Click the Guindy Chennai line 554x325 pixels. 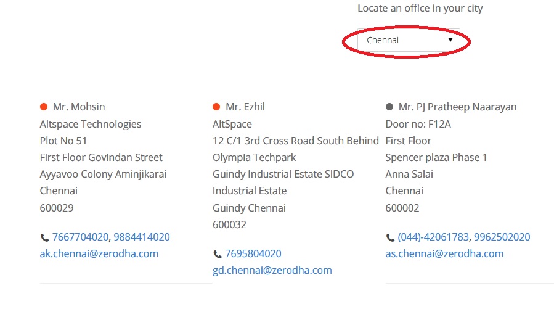point(249,208)
